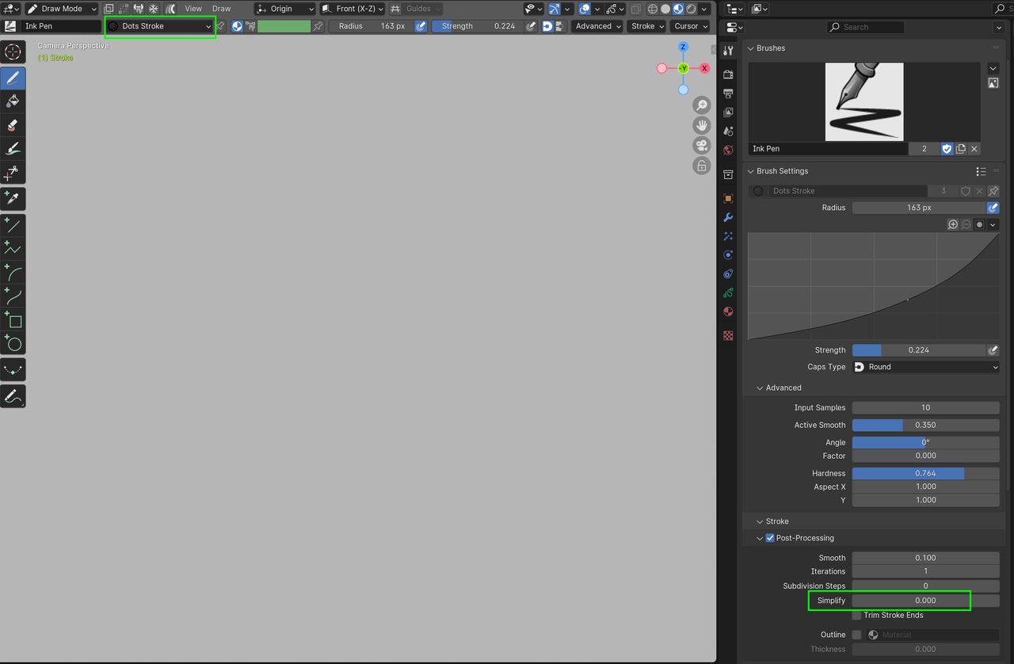Select the Cutter tool
Viewport: 1014px width, 664px height.
click(x=13, y=173)
